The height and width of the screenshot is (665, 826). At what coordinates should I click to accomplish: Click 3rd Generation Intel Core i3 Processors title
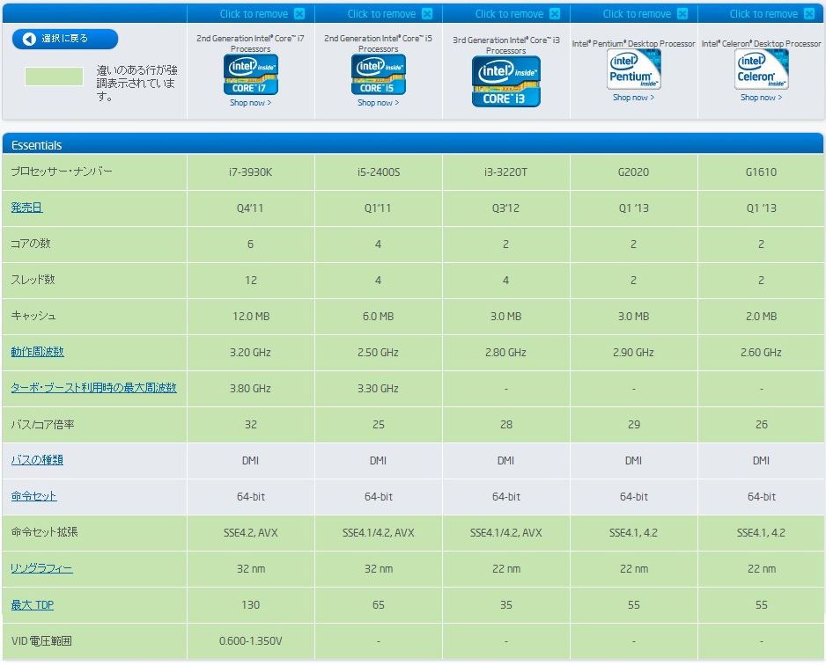tap(505, 45)
